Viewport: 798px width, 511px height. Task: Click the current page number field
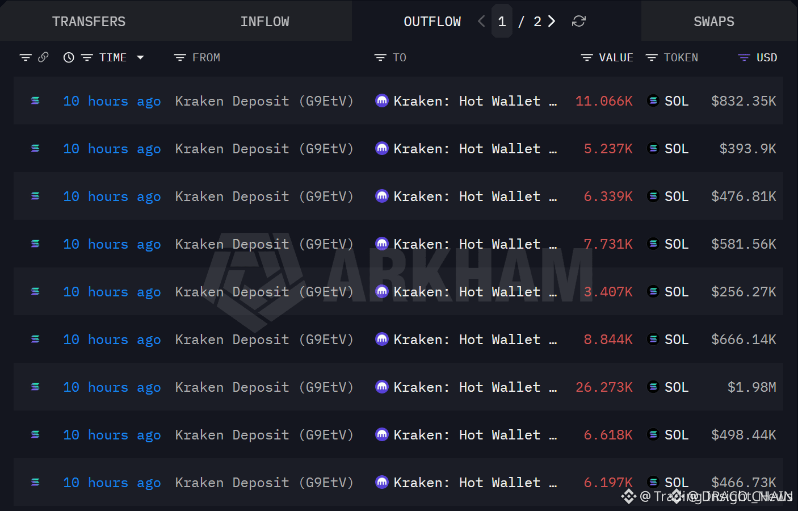click(x=502, y=22)
